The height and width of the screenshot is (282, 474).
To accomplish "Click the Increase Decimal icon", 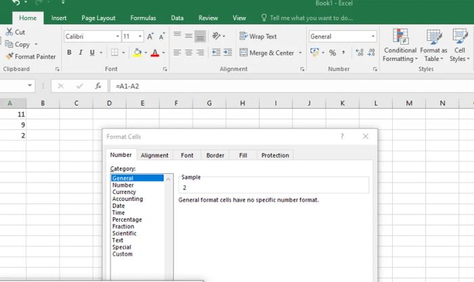I will 359,53.
